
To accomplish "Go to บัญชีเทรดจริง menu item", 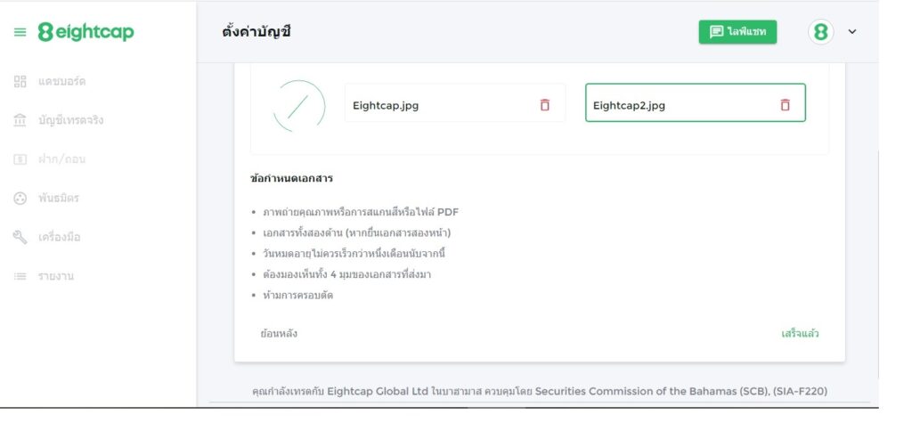I will point(70,120).
